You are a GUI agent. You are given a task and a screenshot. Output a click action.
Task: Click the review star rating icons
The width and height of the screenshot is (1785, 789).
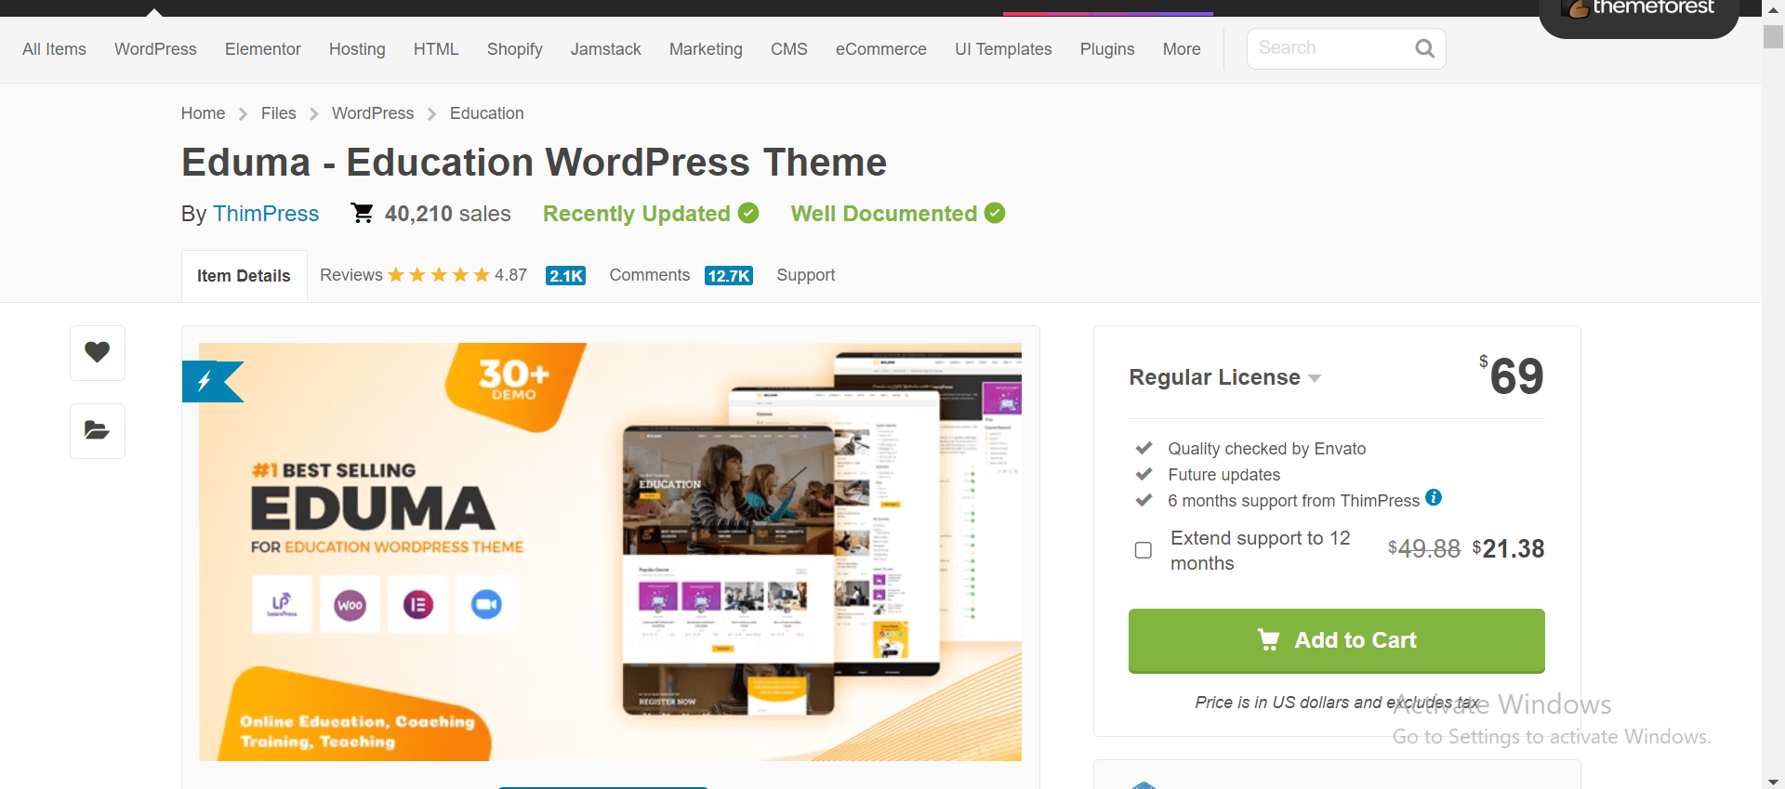(x=439, y=275)
